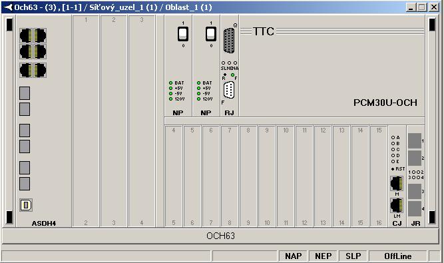Click +5V LED on the first NP card

[x=171, y=88]
